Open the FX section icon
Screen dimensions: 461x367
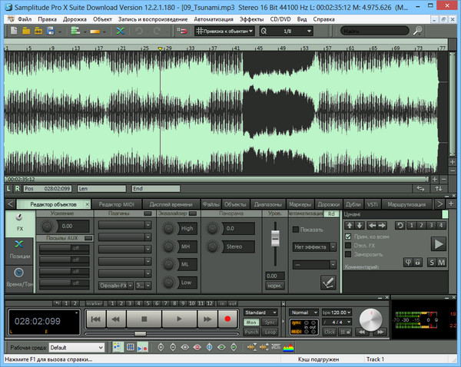pyautogui.click(x=19, y=223)
